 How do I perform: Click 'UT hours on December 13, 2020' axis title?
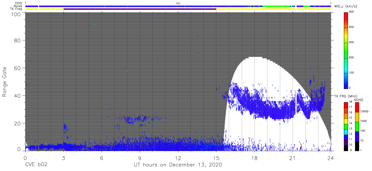(x=178, y=165)
